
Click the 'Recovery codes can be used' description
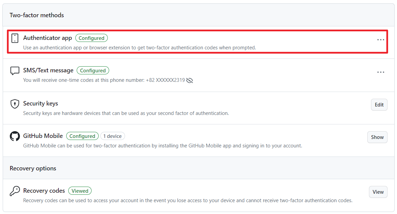[188, 200]
